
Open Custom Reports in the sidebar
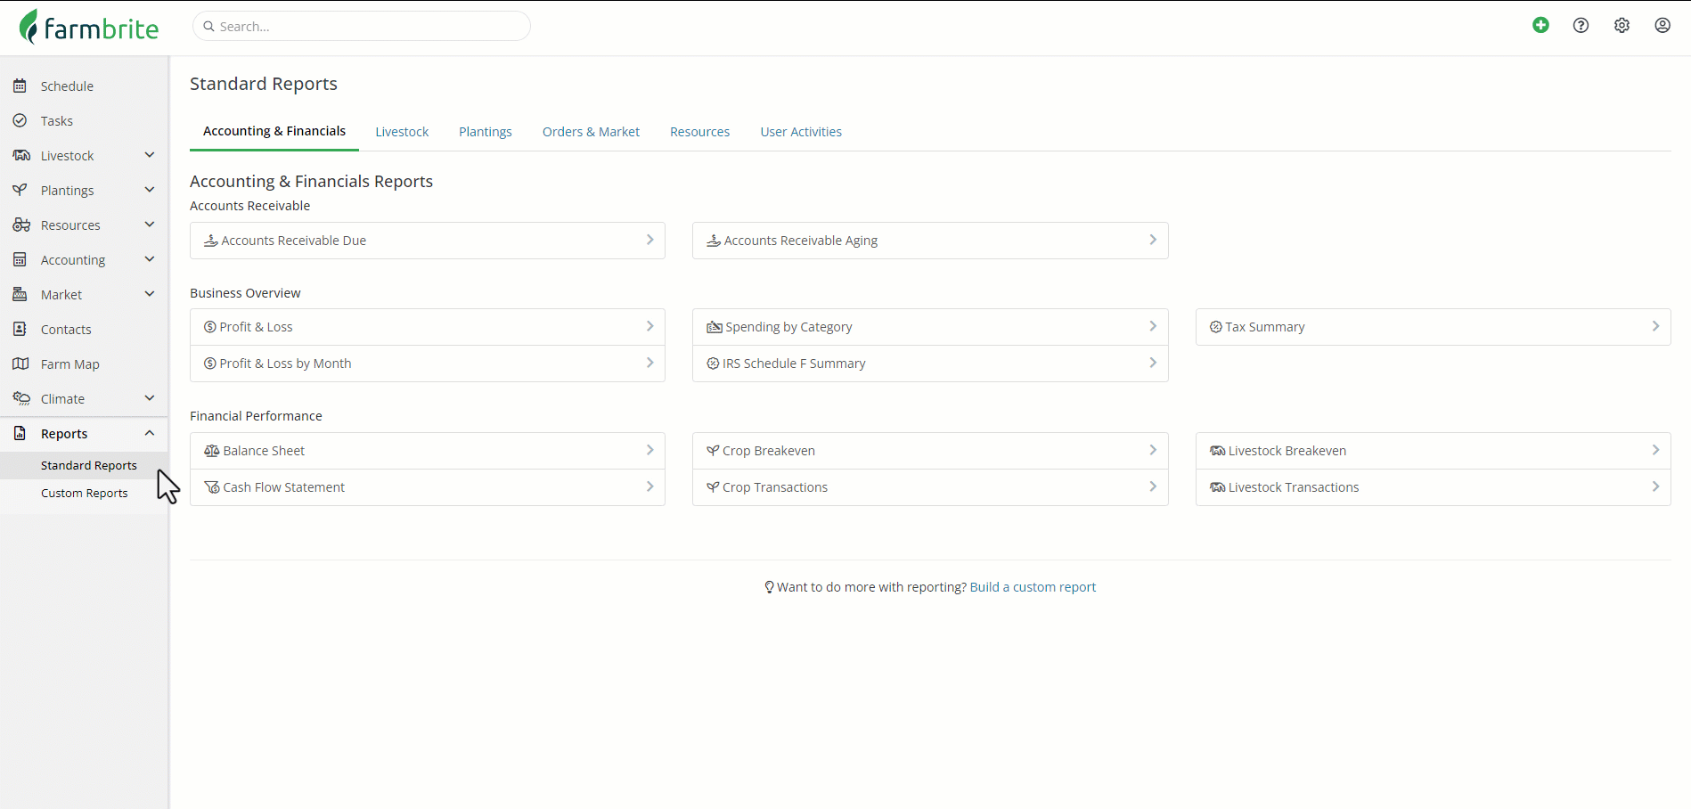point(84,493)
